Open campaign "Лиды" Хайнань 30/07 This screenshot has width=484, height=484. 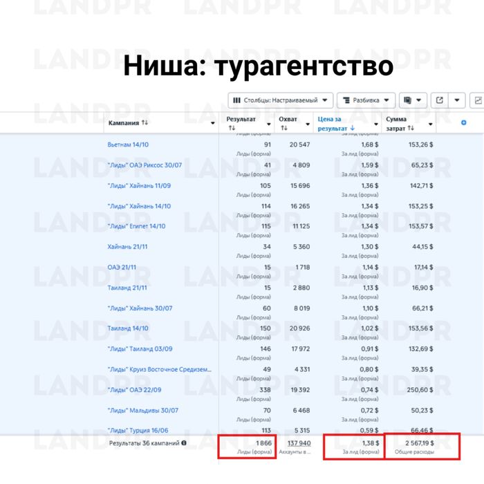point(140,308)
